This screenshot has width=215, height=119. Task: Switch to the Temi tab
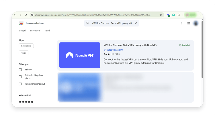[x=47, y=31]
